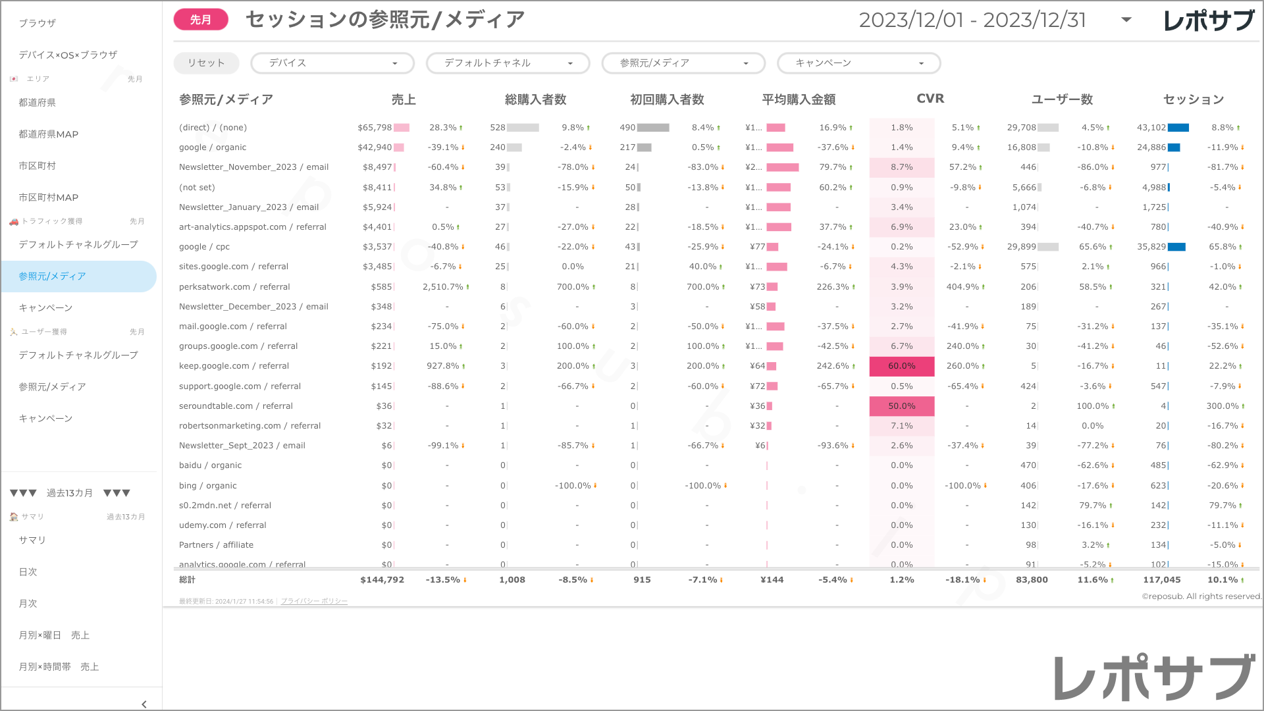Open the デフォルトチャネル filter dropdown
The height and width of the screenshot is (711, 1264).
click(508, 63)
